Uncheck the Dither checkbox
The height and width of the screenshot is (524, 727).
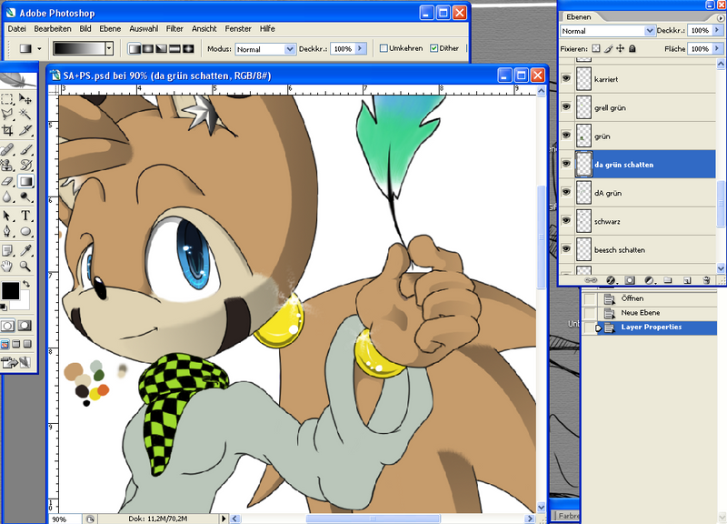pos(434,48)
